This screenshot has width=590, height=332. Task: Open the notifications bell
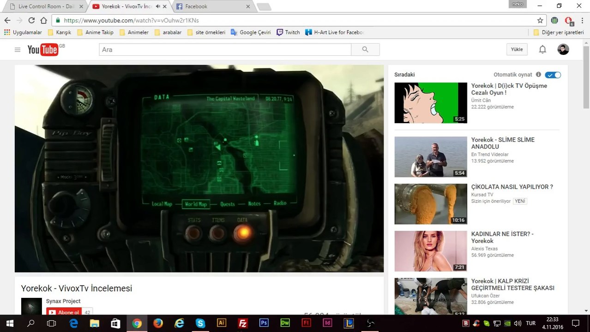(542, 49)
